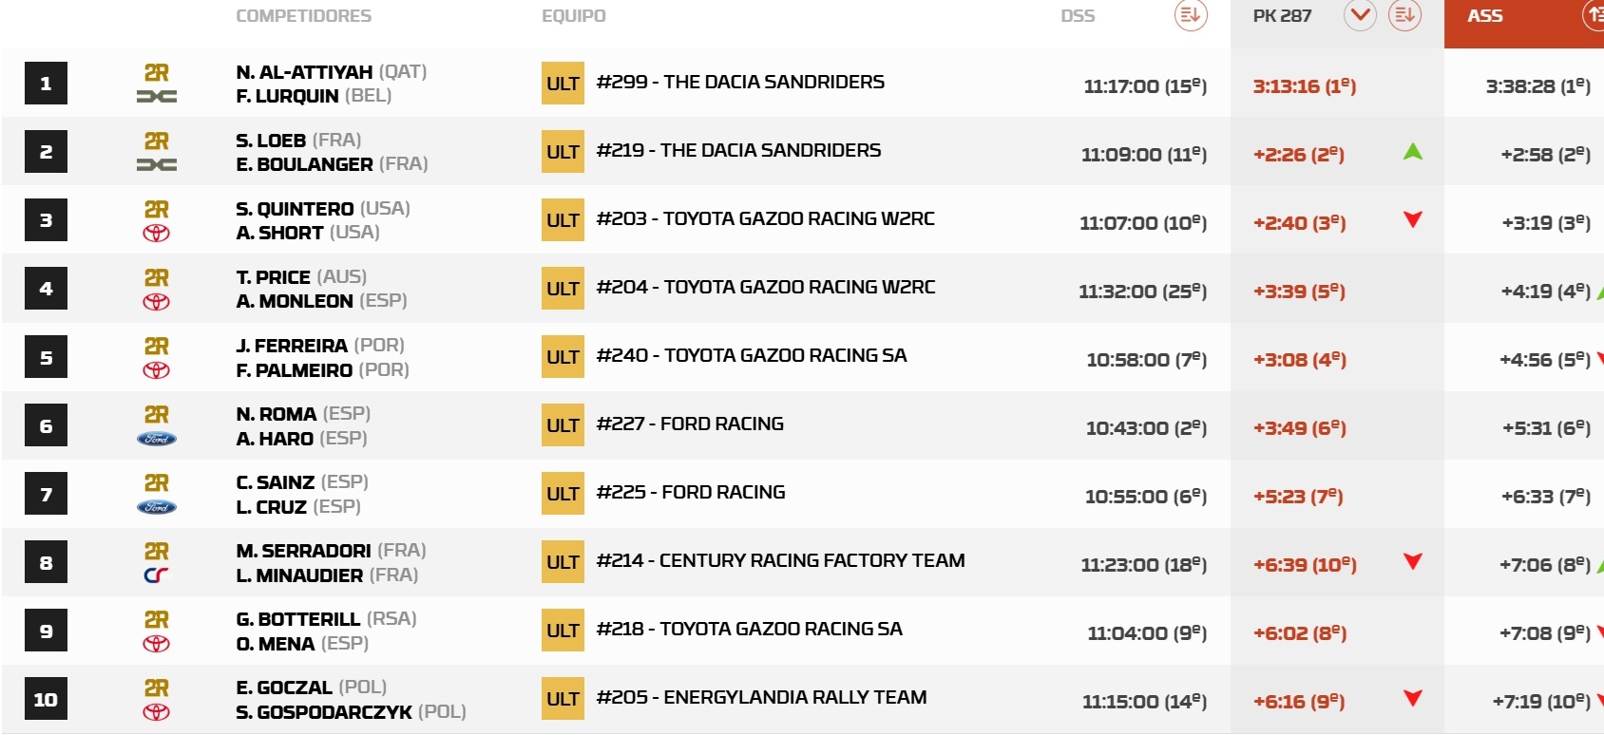Open the PK 287 waypoint dropdown
The height and width of the screenshot is (735, 1604).
(x=1360, y=15)
